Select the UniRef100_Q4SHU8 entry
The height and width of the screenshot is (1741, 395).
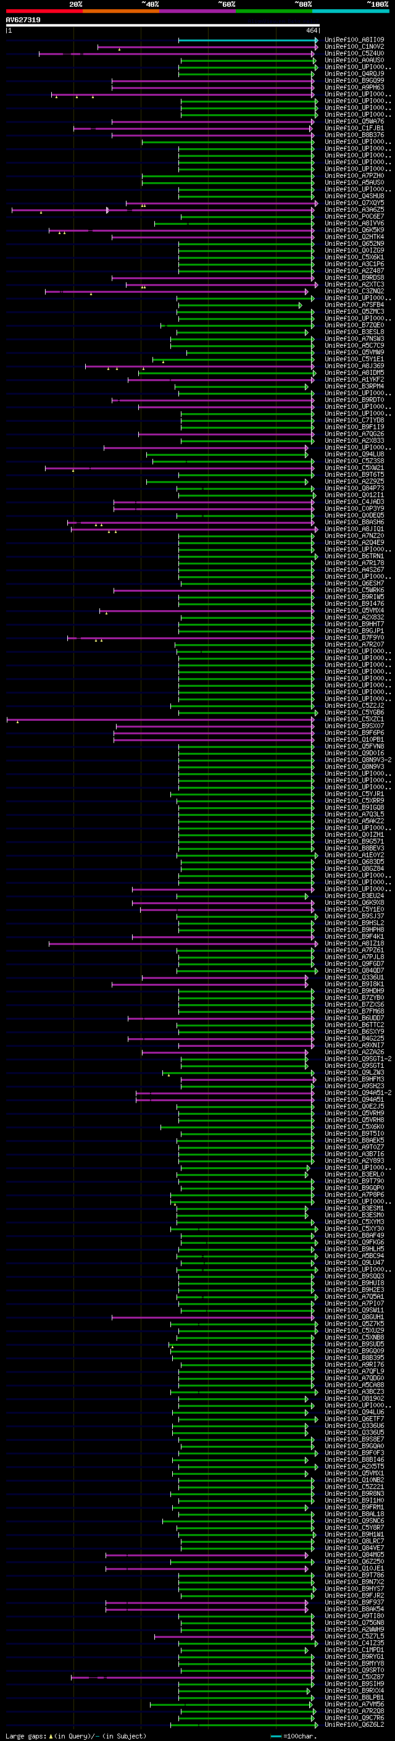coord(354,196)
